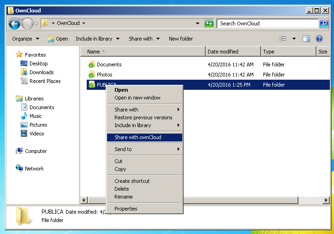Open the Videos library
This screenshot has width=334, height=234.
point(36,134)
